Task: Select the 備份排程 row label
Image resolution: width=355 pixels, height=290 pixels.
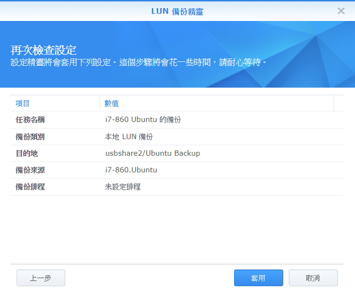Action: click(x=30, y=186)
